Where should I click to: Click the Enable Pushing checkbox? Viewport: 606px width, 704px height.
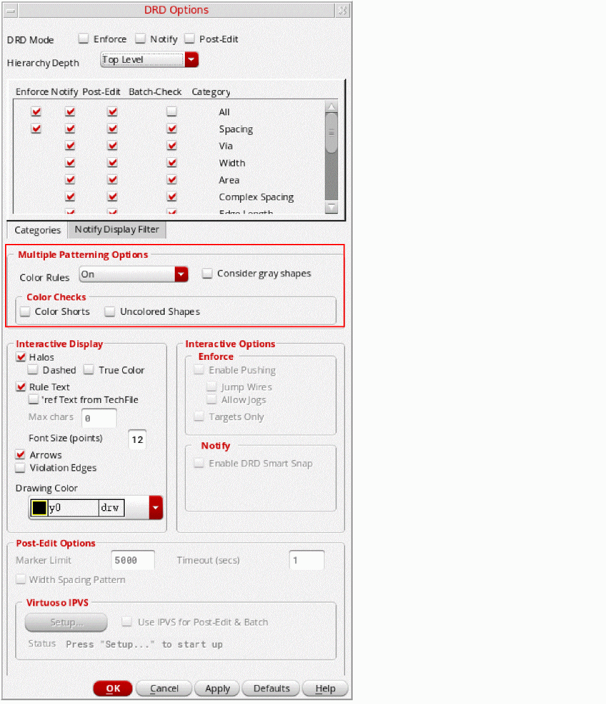[199, 370]
